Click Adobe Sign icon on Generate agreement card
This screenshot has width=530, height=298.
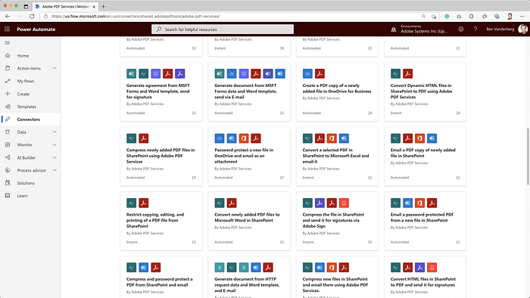click(x=180, y=73)
